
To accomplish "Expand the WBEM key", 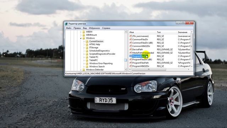I will pos(81,32).
